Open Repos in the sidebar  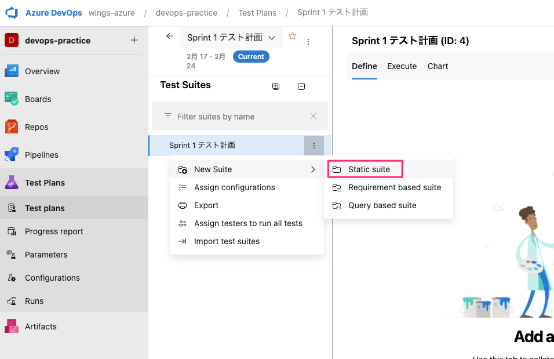37,127
